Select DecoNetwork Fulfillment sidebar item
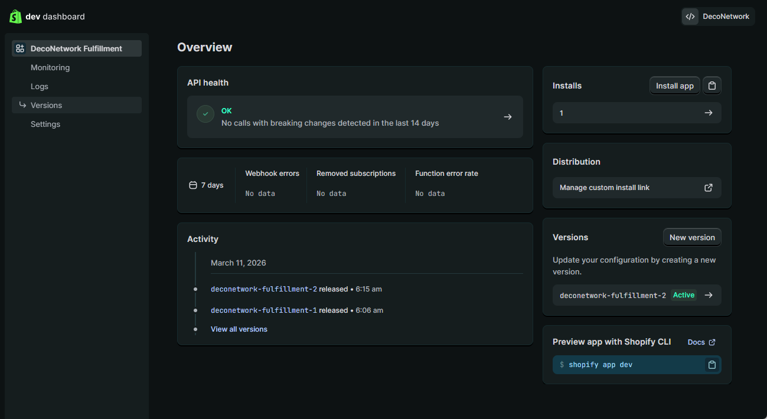Image resolution: width=767 pixels, height=419 pixels. [x=77, y=48]
